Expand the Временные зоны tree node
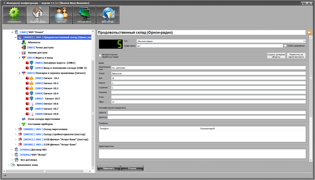This screenshot has height=180, width=315. (9, 165)
